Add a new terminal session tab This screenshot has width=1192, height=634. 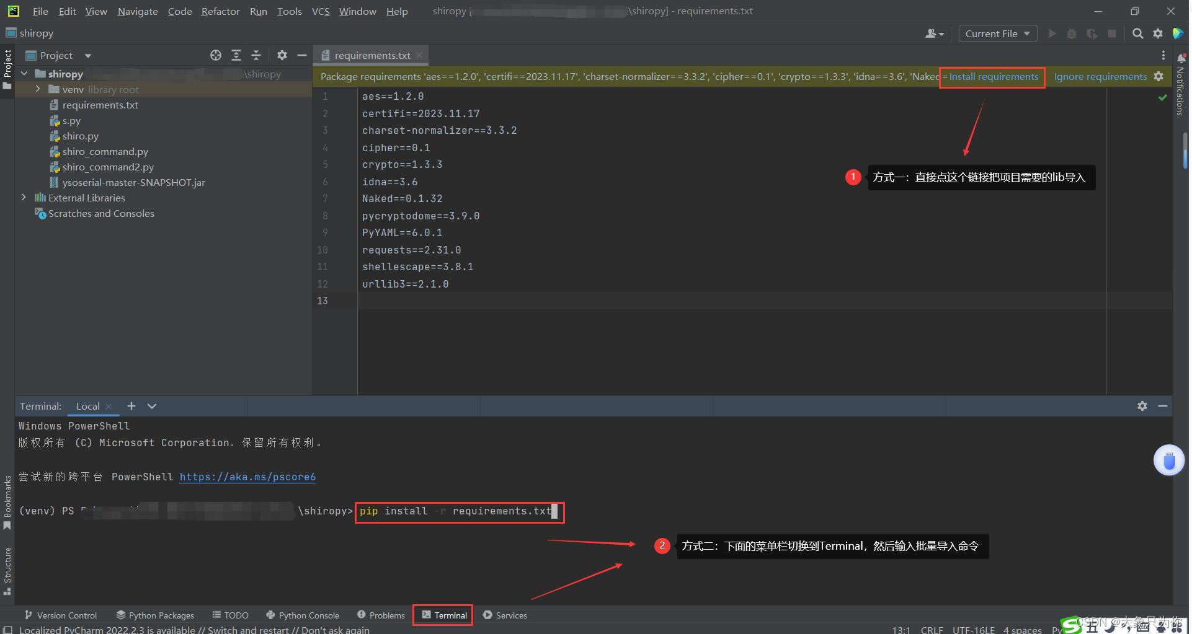click(131, 406)
